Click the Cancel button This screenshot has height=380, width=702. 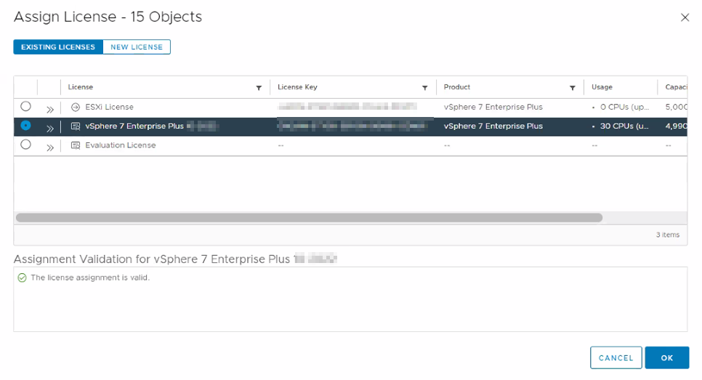(616, 357)
